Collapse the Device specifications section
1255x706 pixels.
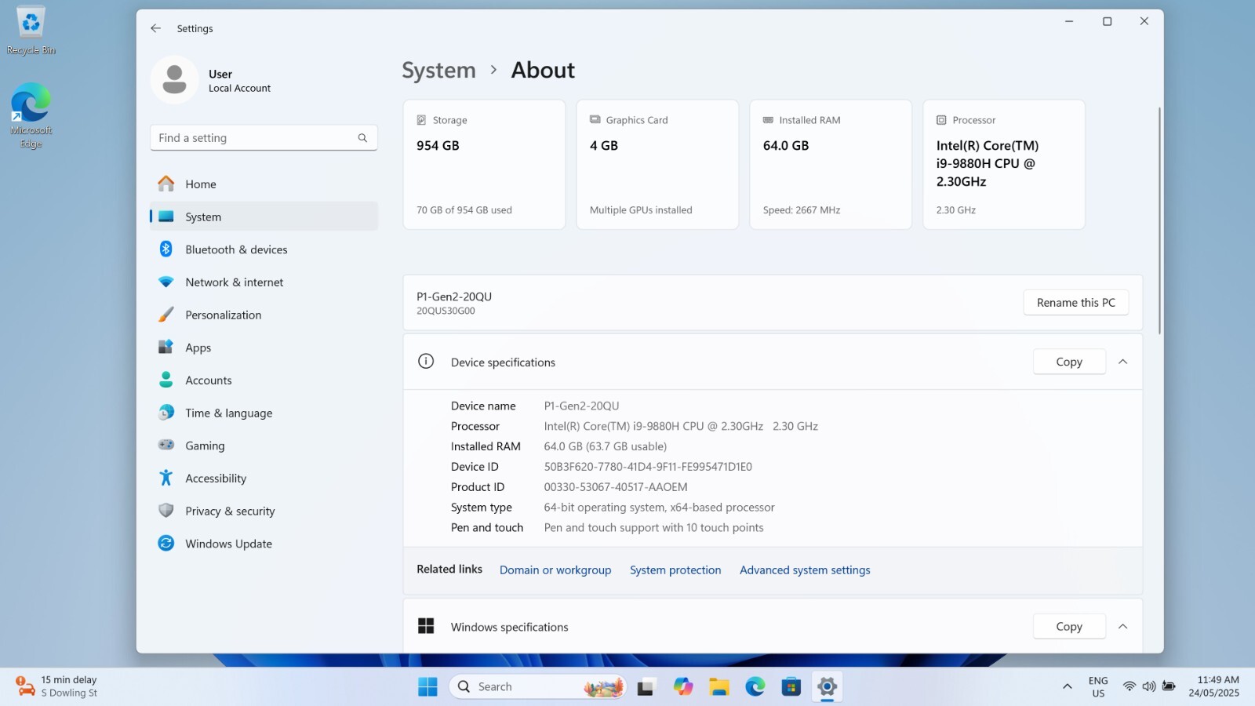click(x=1123, y=362)
